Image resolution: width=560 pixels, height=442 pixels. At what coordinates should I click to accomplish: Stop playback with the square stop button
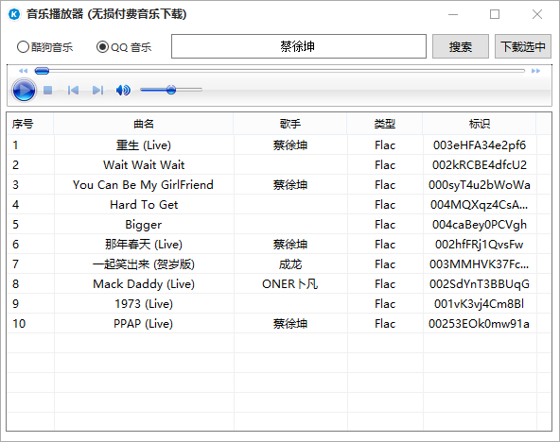point(48,90)
